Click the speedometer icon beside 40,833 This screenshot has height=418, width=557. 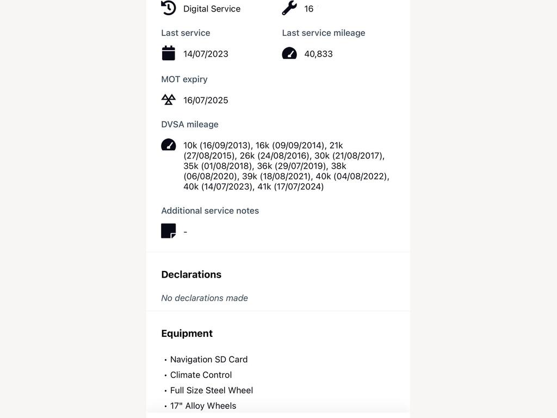pos(289,53)
